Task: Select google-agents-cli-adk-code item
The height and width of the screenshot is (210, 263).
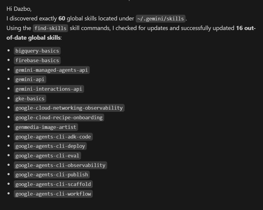Action: pyautogui.click(x=53, y=137)
